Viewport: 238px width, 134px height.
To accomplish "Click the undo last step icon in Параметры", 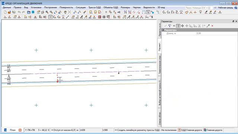I will 170,26.
